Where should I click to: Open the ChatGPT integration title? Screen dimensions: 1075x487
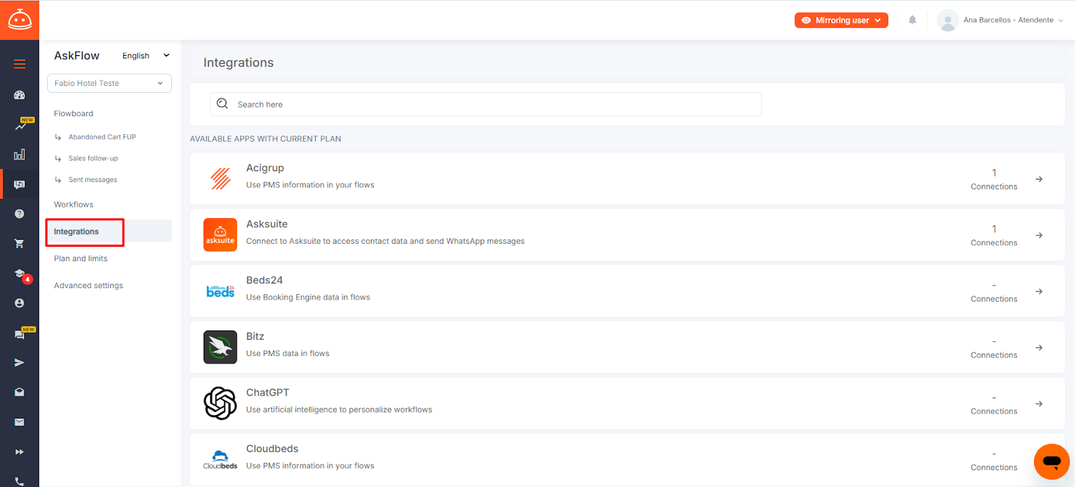click(268, 392)
